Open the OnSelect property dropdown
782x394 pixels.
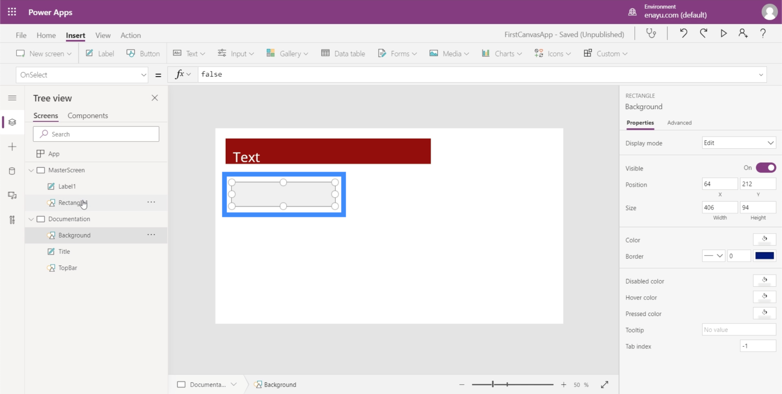tap(82, 75)
